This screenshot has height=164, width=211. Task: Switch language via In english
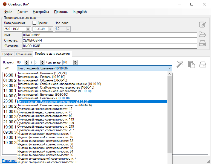80,12
